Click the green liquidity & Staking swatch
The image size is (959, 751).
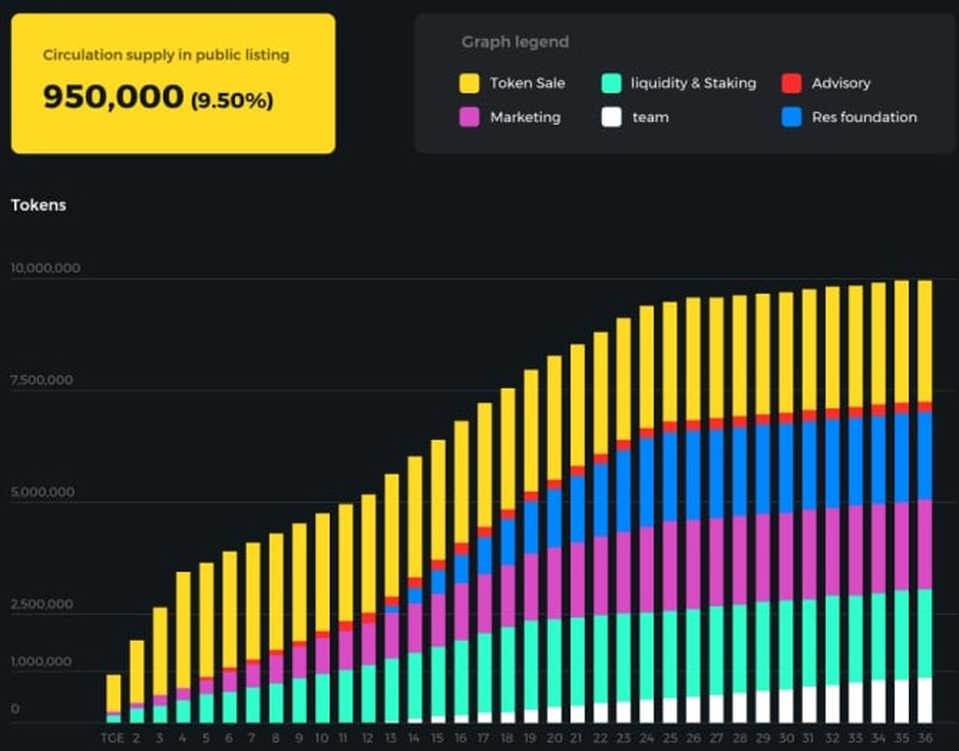(611, 83)
